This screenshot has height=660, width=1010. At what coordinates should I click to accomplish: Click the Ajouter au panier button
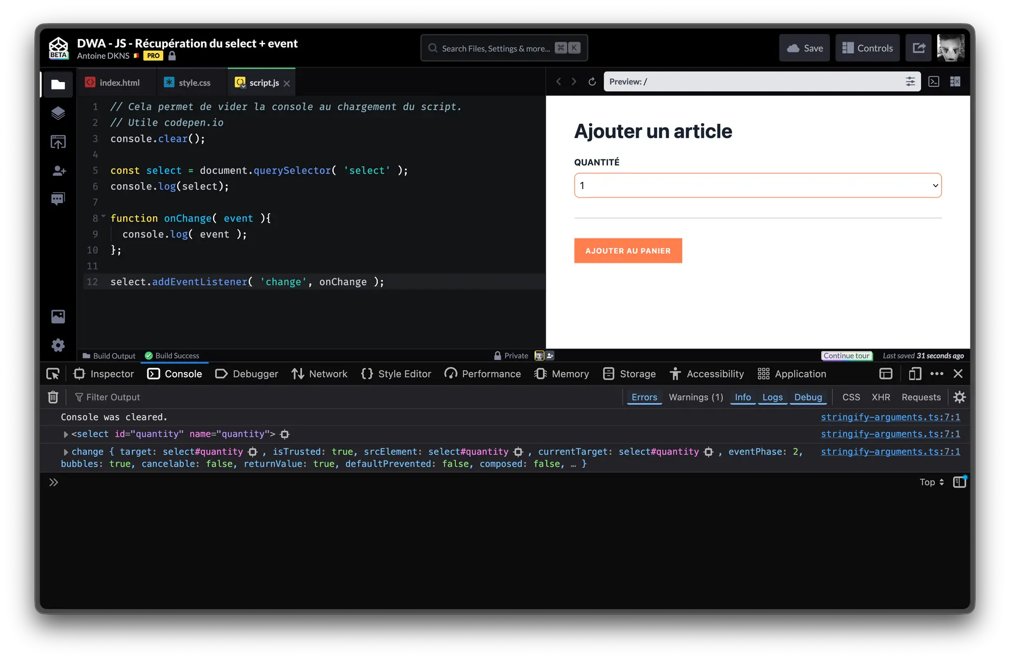tap(628, 251)
